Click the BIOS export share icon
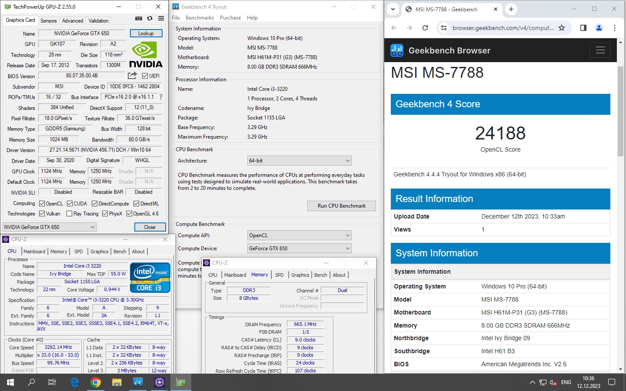Viewport: 626px width, 391px height. [132, 76]
